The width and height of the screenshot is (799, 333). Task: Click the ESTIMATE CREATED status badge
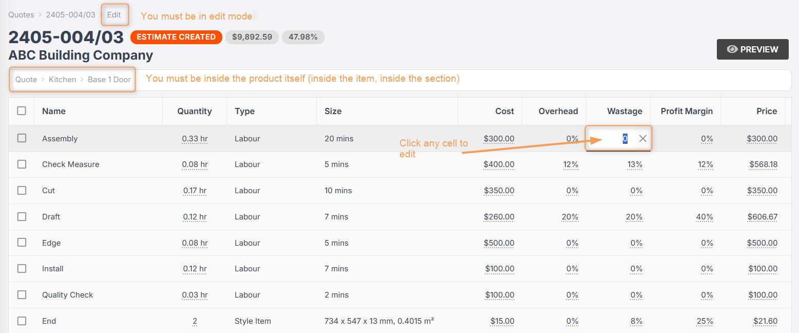coord(176,37)
